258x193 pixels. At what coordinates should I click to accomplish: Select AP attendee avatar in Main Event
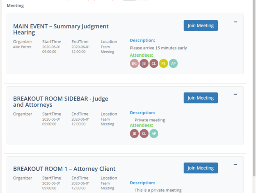(173, 64)
